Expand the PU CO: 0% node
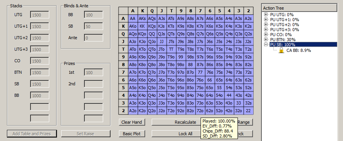 (x=266, y=35)
